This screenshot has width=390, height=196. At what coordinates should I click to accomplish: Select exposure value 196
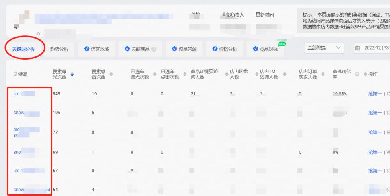point(56,113)
